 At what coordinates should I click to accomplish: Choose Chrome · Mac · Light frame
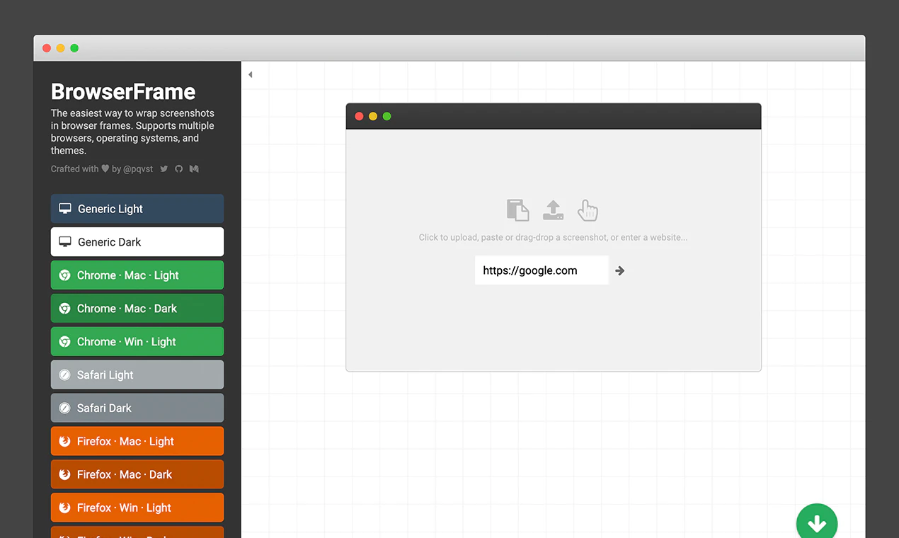point(137,275)
